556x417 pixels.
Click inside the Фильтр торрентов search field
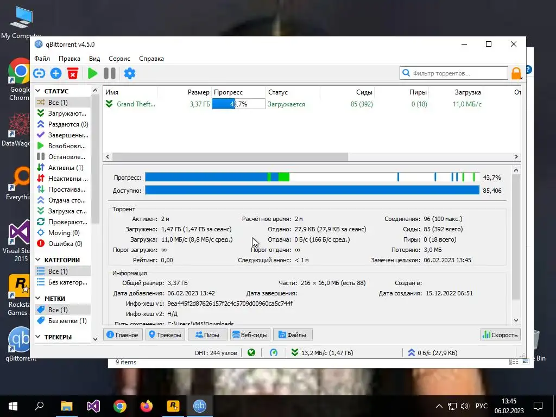[453, 73]
